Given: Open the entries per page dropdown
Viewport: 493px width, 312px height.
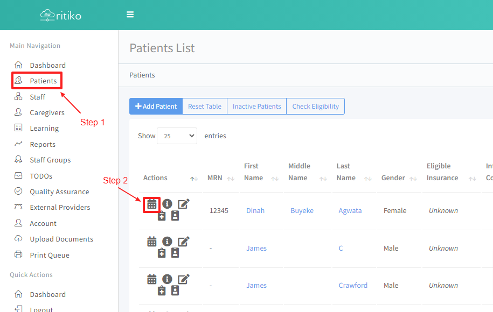Looking at the screenshot, I should [x=177, y=136].
